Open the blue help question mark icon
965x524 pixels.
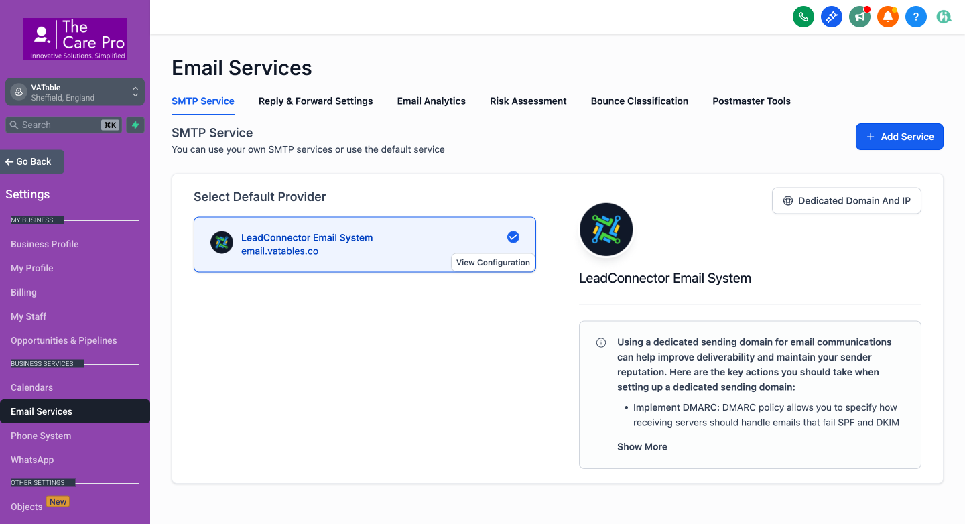[915, 17]
